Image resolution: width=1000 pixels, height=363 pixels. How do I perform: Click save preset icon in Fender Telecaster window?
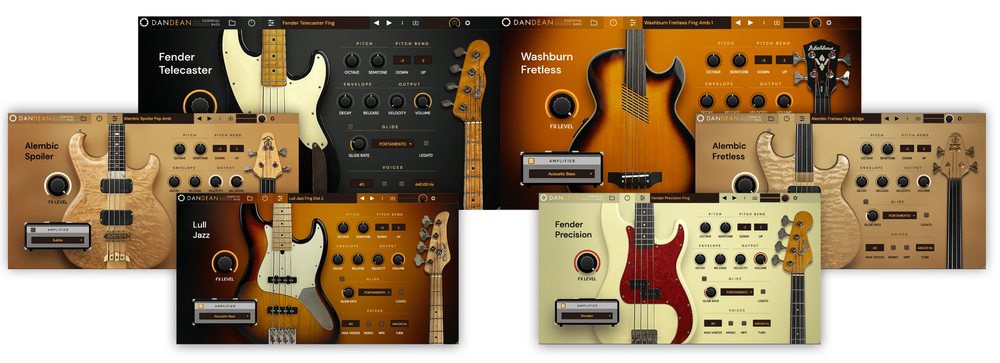click(415, 23)
